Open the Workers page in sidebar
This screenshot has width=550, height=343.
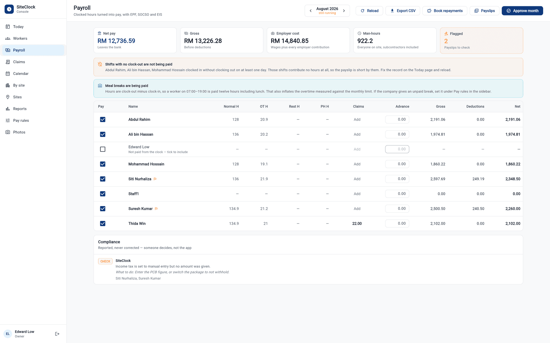point(33,38)
